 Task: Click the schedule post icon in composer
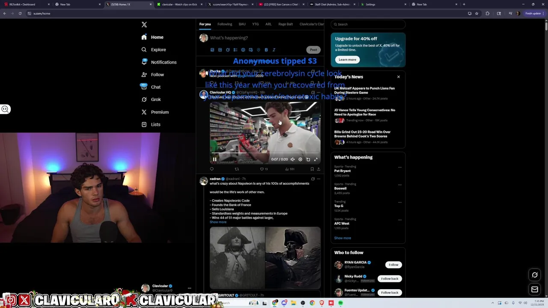coord(251,50)
